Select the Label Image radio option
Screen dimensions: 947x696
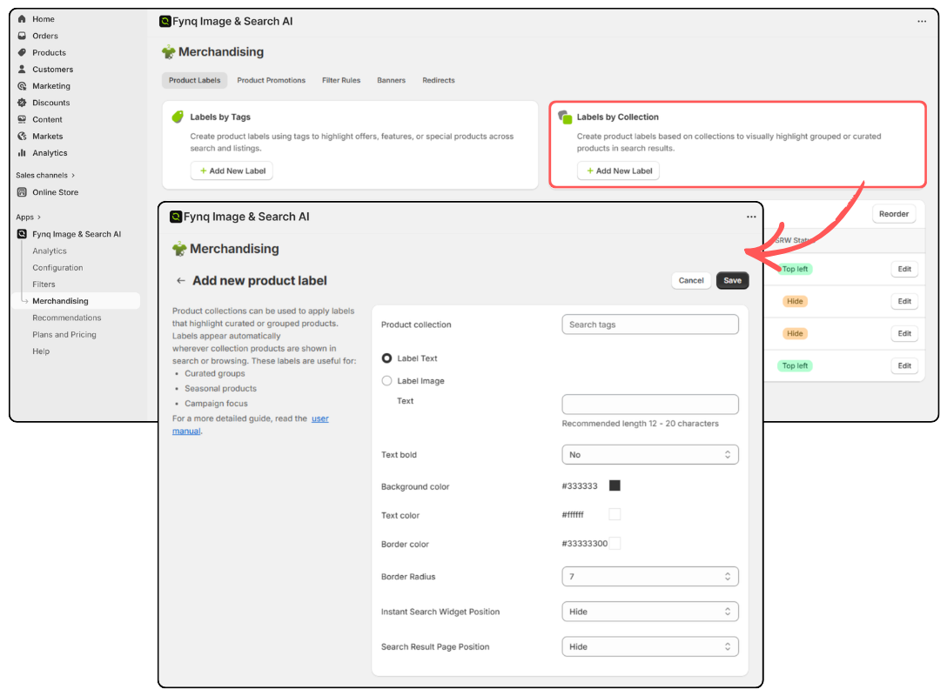coord(387,381)
